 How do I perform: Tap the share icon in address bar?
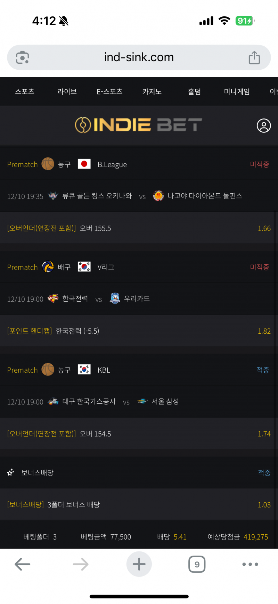(x=254, y=57)
